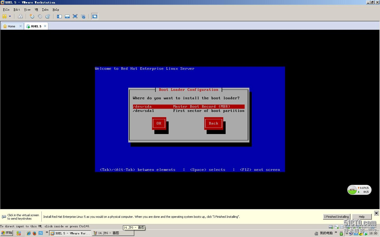
Task: Select /dev/sda Master Boot Record option
Action: coord(189,106)
